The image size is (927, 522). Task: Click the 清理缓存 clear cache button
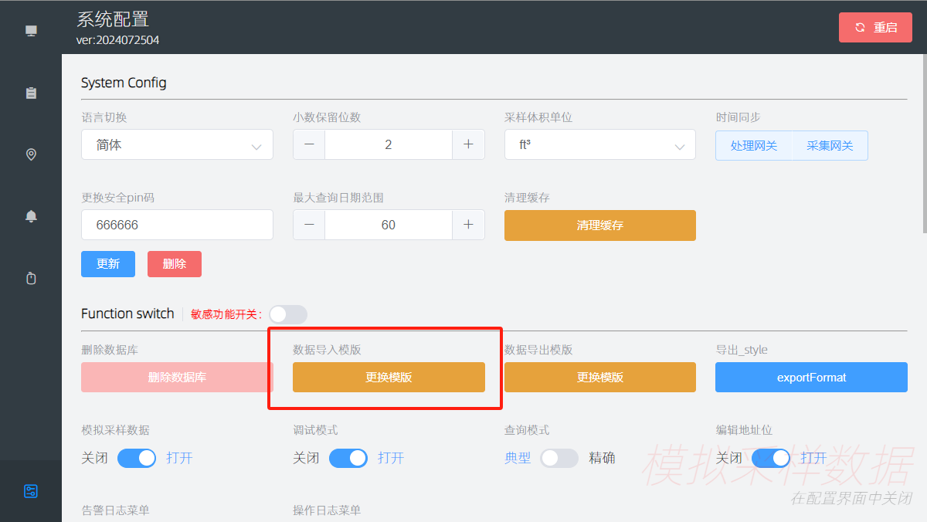600,225
